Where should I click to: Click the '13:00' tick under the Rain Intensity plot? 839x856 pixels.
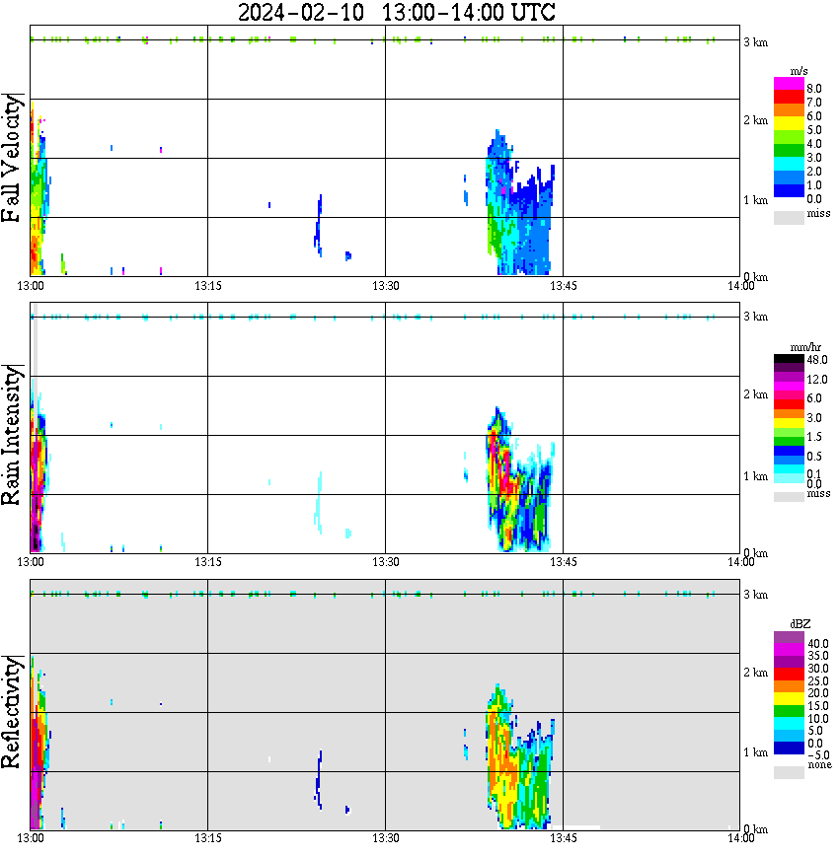[x=30, y=562]
